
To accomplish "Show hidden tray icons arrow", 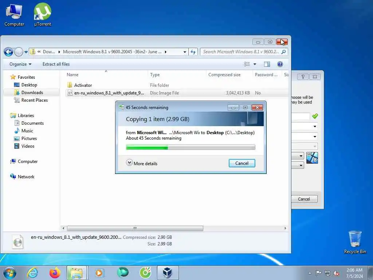I will 310,273.
